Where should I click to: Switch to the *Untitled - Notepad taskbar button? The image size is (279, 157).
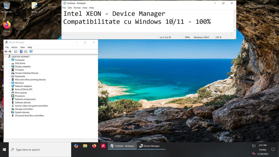click(x=122, y=146)
